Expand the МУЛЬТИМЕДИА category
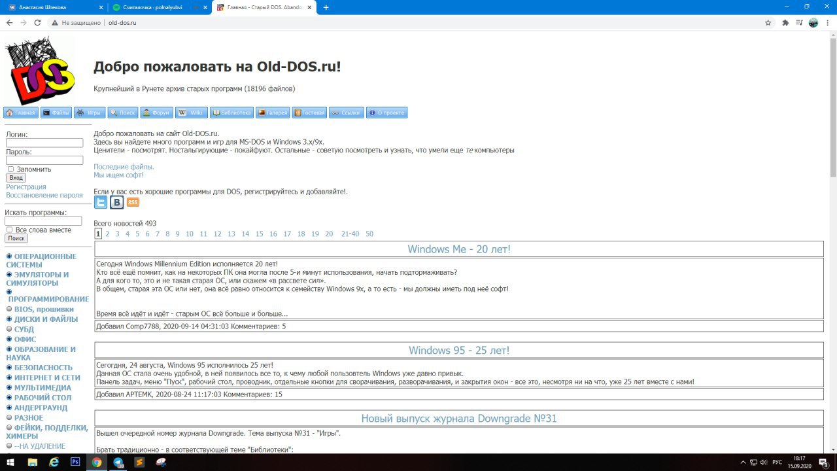Screen dimensions: 837x471 click(9, 387)
